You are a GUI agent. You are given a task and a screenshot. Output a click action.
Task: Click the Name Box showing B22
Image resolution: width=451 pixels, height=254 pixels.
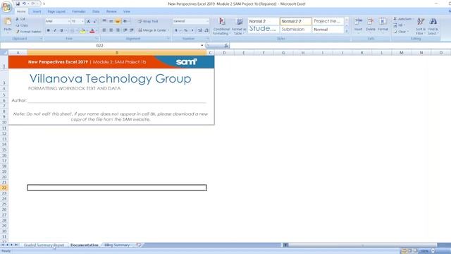click(100, 45)
